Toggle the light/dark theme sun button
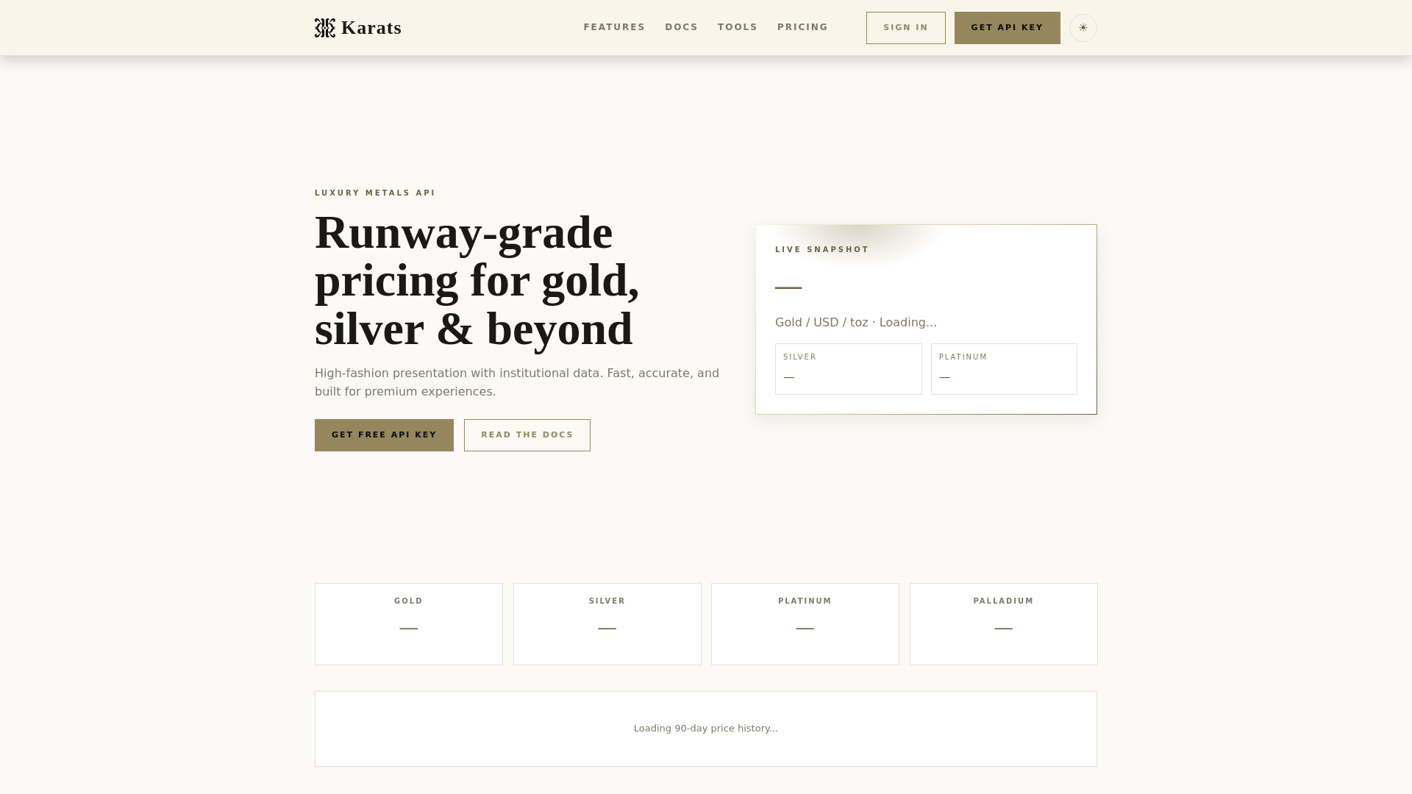The width and height of the screenshot is (1412, 794). click(1083, 28)
